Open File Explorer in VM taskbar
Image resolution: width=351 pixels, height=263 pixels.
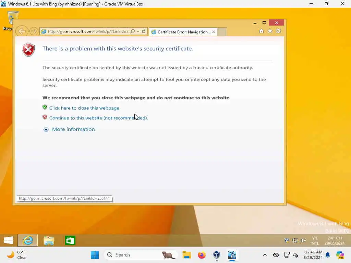tap(49, 241)
